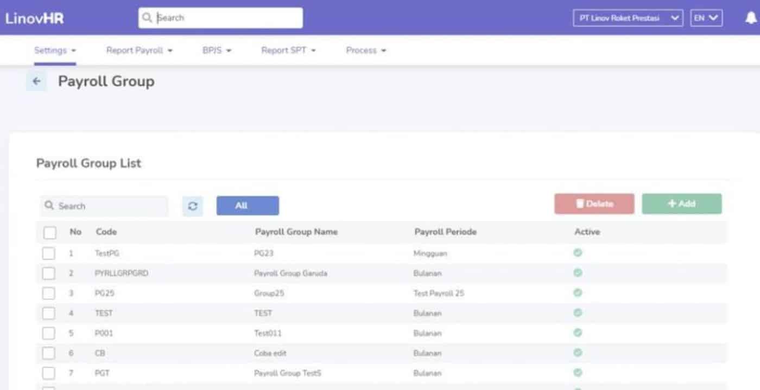This screenshot has height=390, width=760.
Task: Click the Test011 name cell
Action: 268,333
